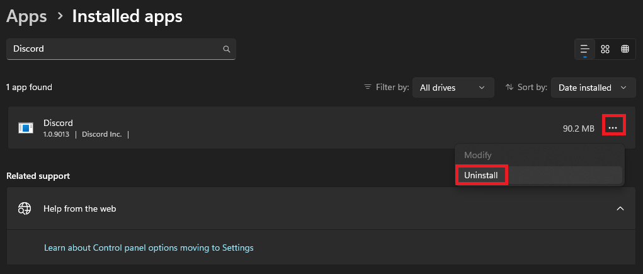
Task: Go back to Apps breadcrumb
Action: [26, 16]
